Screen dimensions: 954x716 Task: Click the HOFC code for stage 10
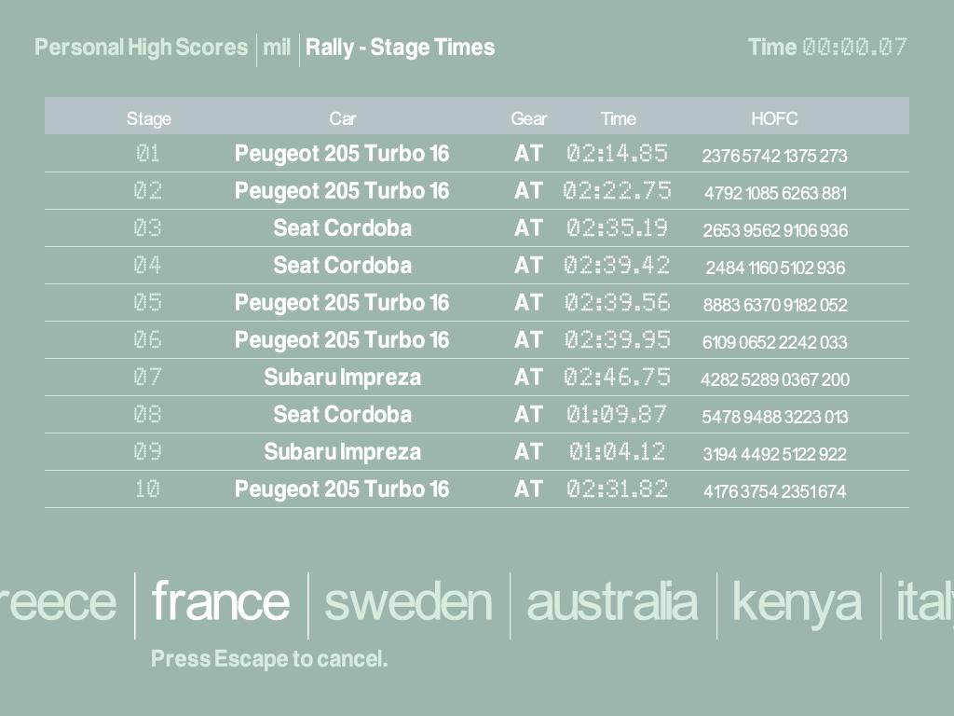[x=774, y=491]
